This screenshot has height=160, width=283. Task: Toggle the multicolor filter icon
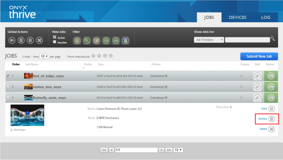pos(125,40)
